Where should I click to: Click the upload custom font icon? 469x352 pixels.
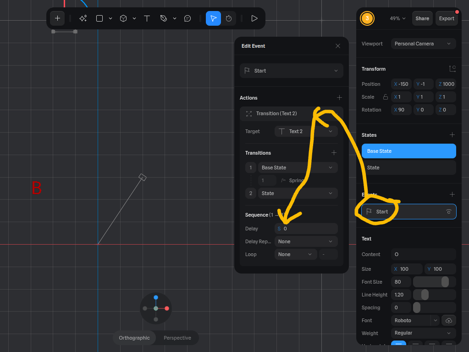[x=449, y=321]
